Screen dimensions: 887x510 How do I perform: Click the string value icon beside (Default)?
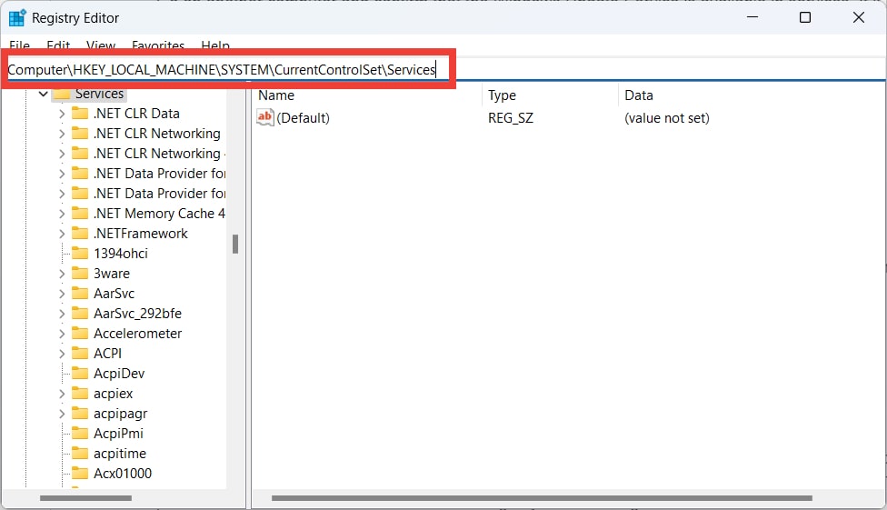264,118
